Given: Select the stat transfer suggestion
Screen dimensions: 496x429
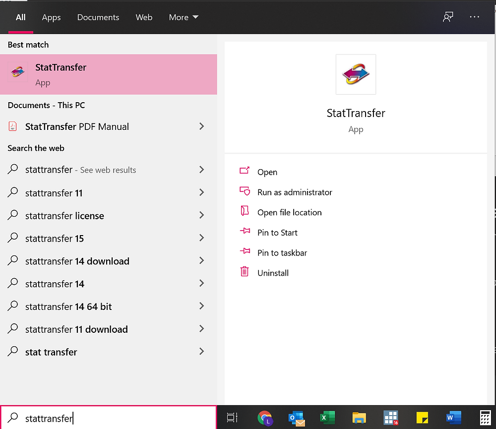Looking at the screenshot, I should pos(109,352).
